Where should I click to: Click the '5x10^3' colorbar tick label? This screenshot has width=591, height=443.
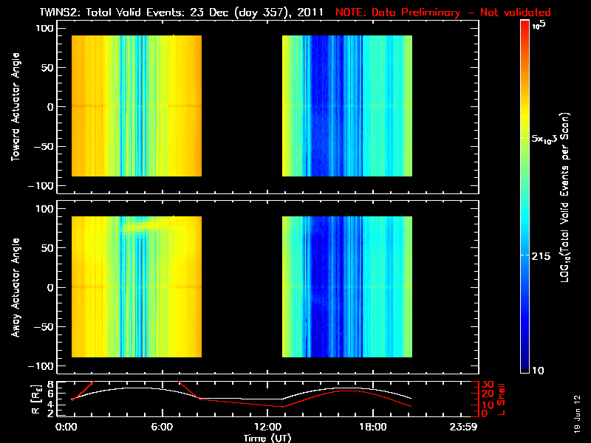(x=544, y=139)
